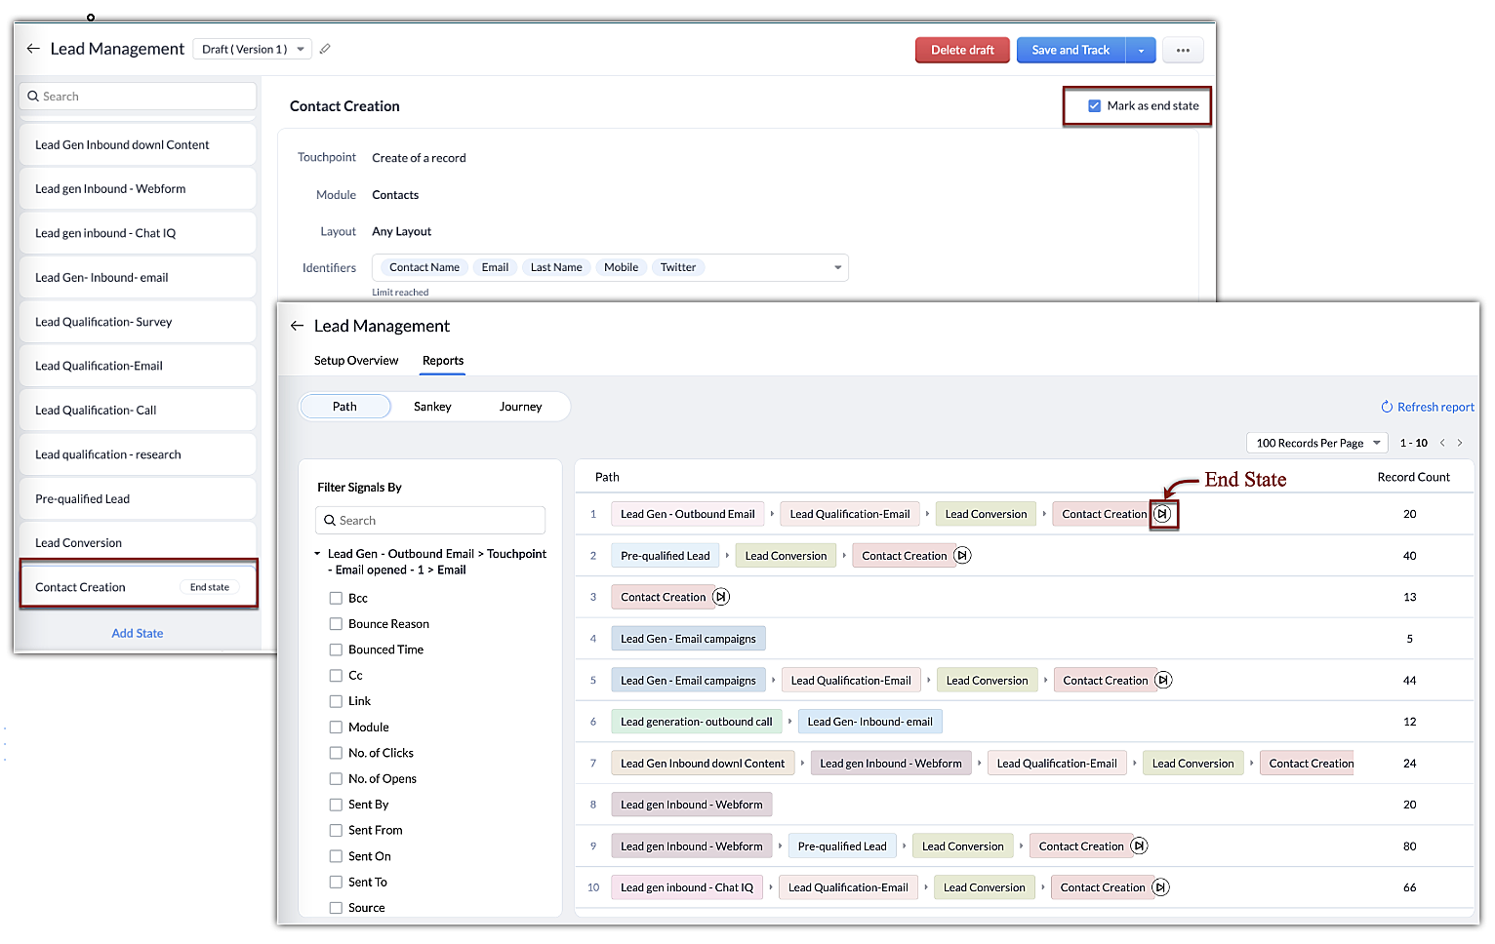This screenshot has height=944, width=1495.
Task: Click Contact Name identifier chip
Action: [424, 267]
